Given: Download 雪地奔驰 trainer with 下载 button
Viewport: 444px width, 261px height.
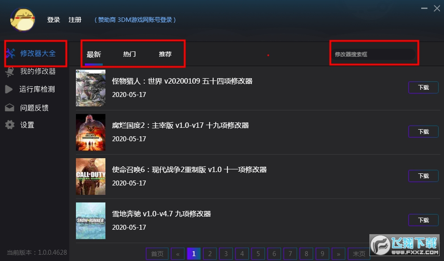Looking at the screenshot, I should [x=423, y=220].
